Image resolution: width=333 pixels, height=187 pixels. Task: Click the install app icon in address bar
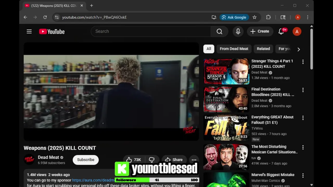coord(214,17)
